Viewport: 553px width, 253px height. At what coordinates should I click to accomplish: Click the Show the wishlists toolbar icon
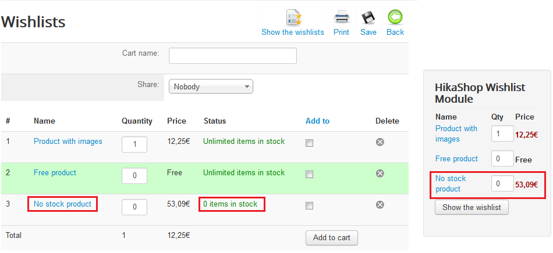pos(293,17)
